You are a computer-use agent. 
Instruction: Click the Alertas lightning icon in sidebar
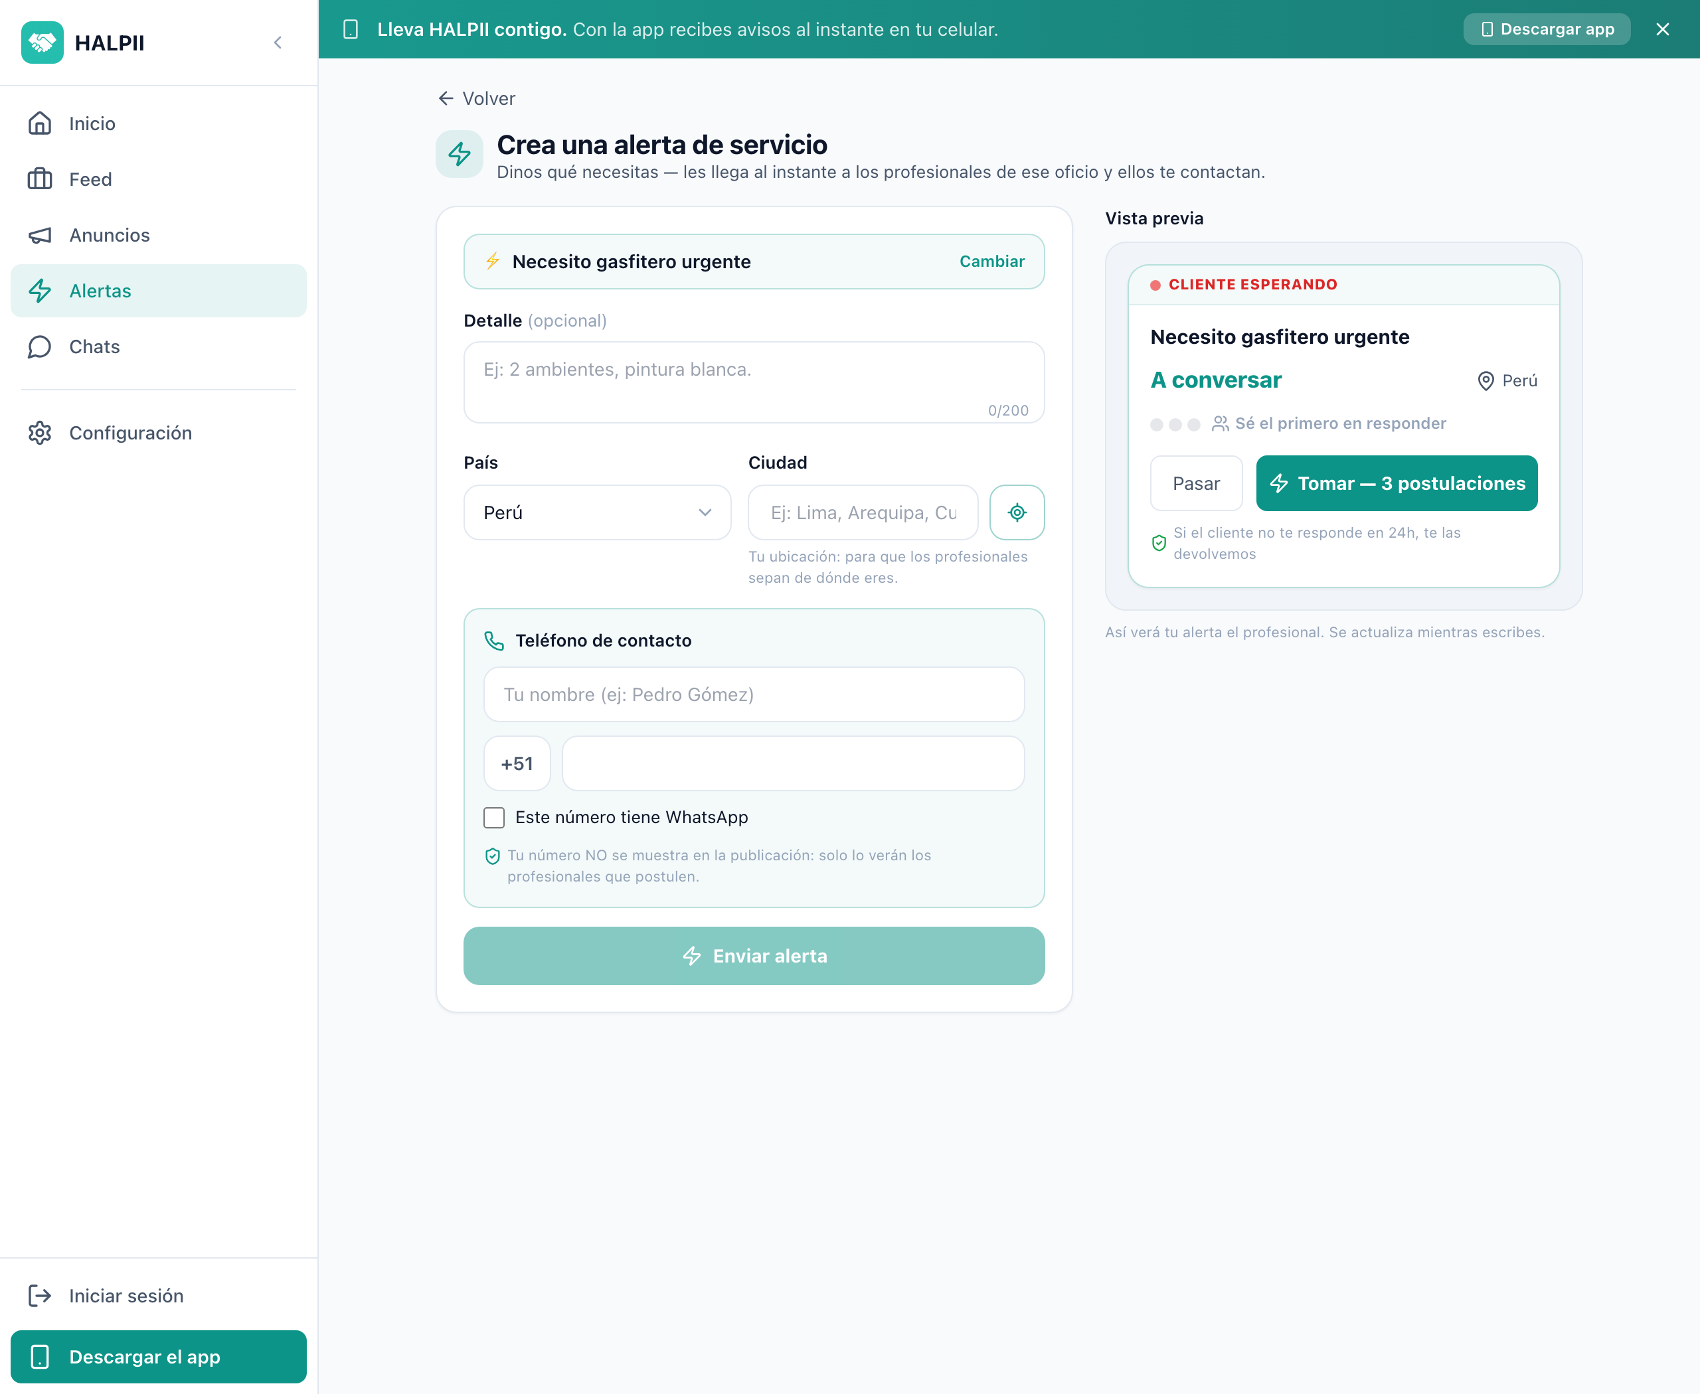tap(39, 291)
